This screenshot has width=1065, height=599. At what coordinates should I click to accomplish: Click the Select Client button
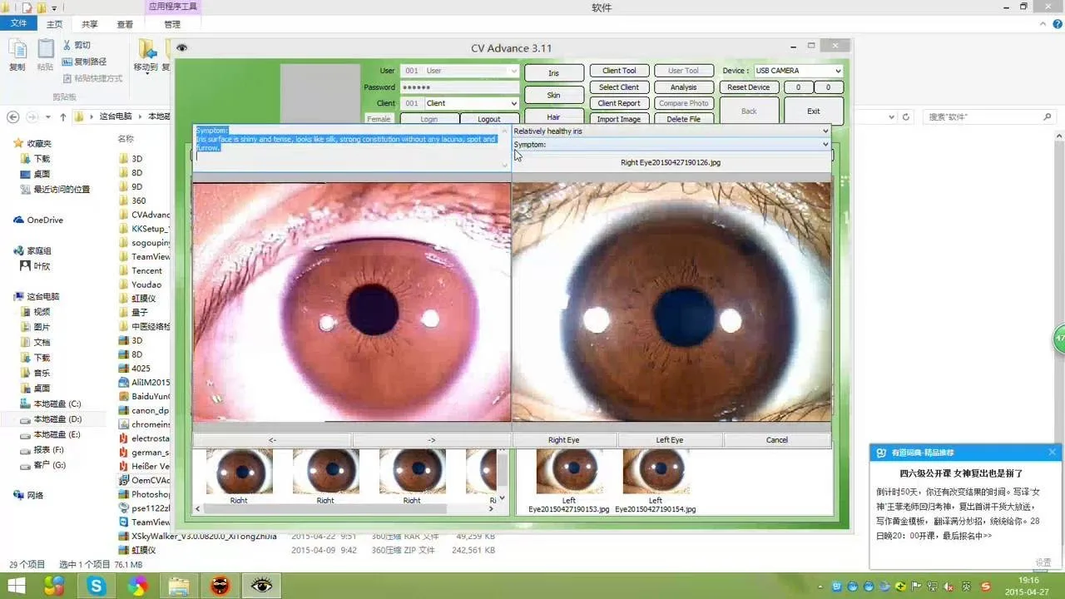619,87
